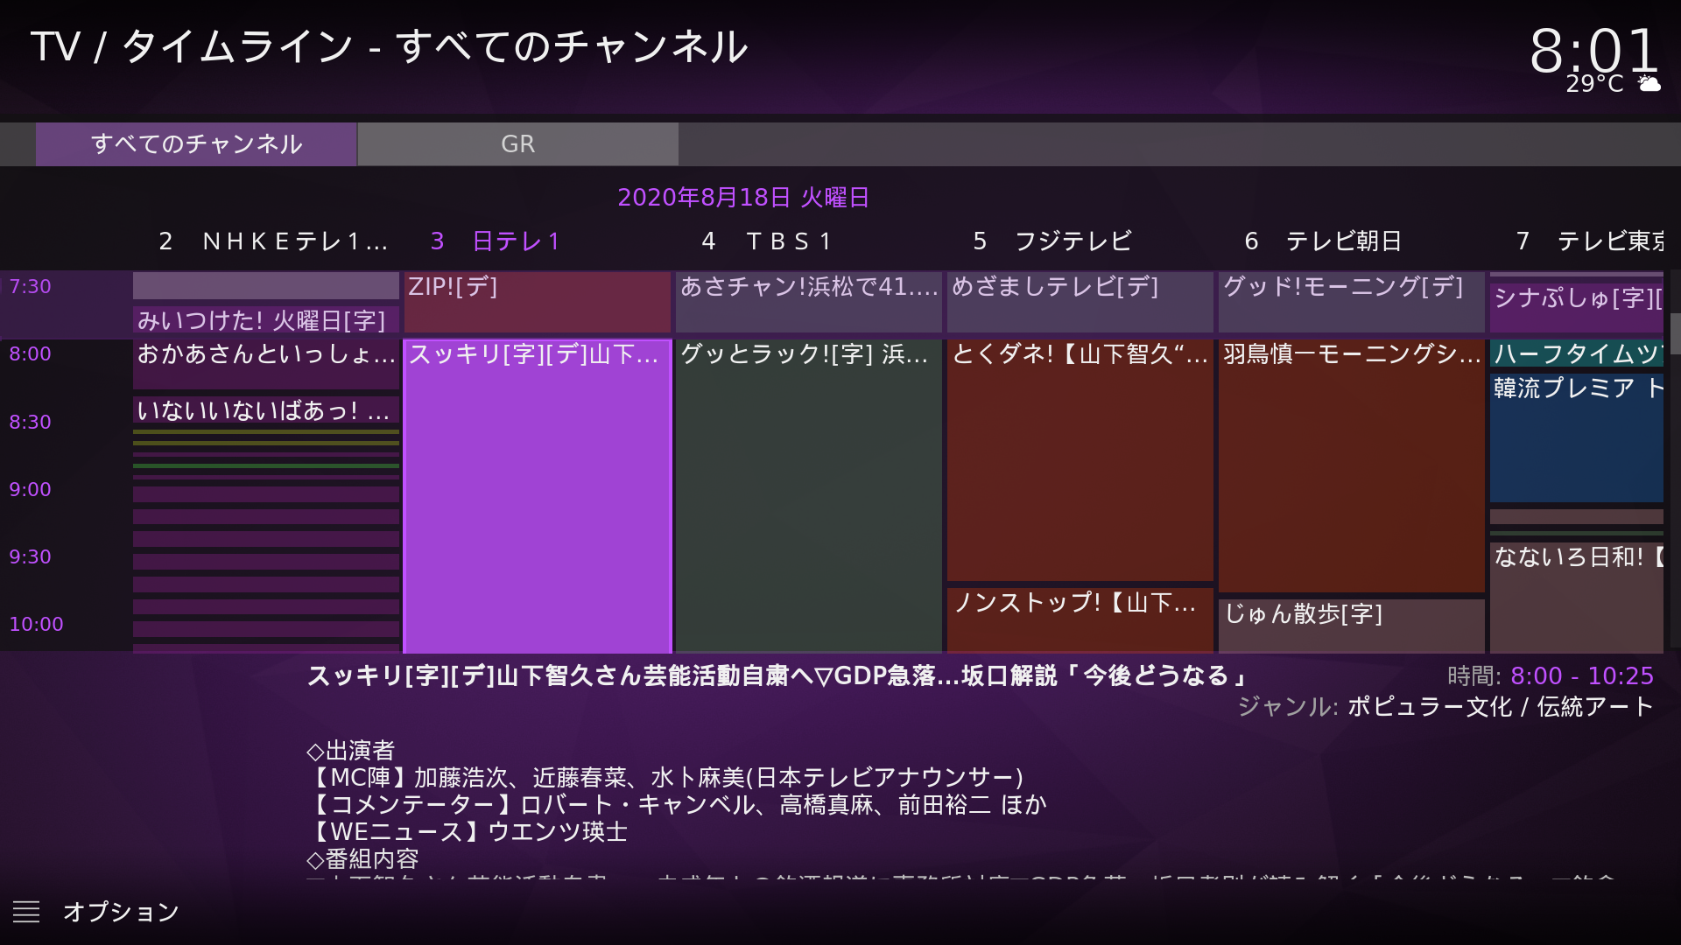Select シナぷしゅ program

(x=1577, y=306)
